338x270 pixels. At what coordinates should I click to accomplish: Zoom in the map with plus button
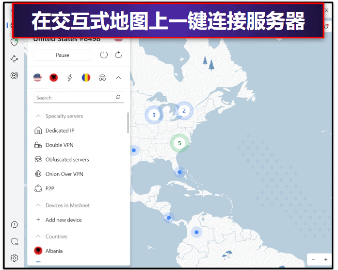point(326,259)
